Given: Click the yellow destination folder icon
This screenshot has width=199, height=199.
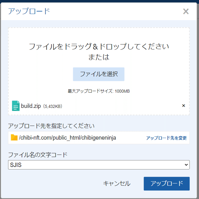Looking at the screenshot, I should click(14, 137).
